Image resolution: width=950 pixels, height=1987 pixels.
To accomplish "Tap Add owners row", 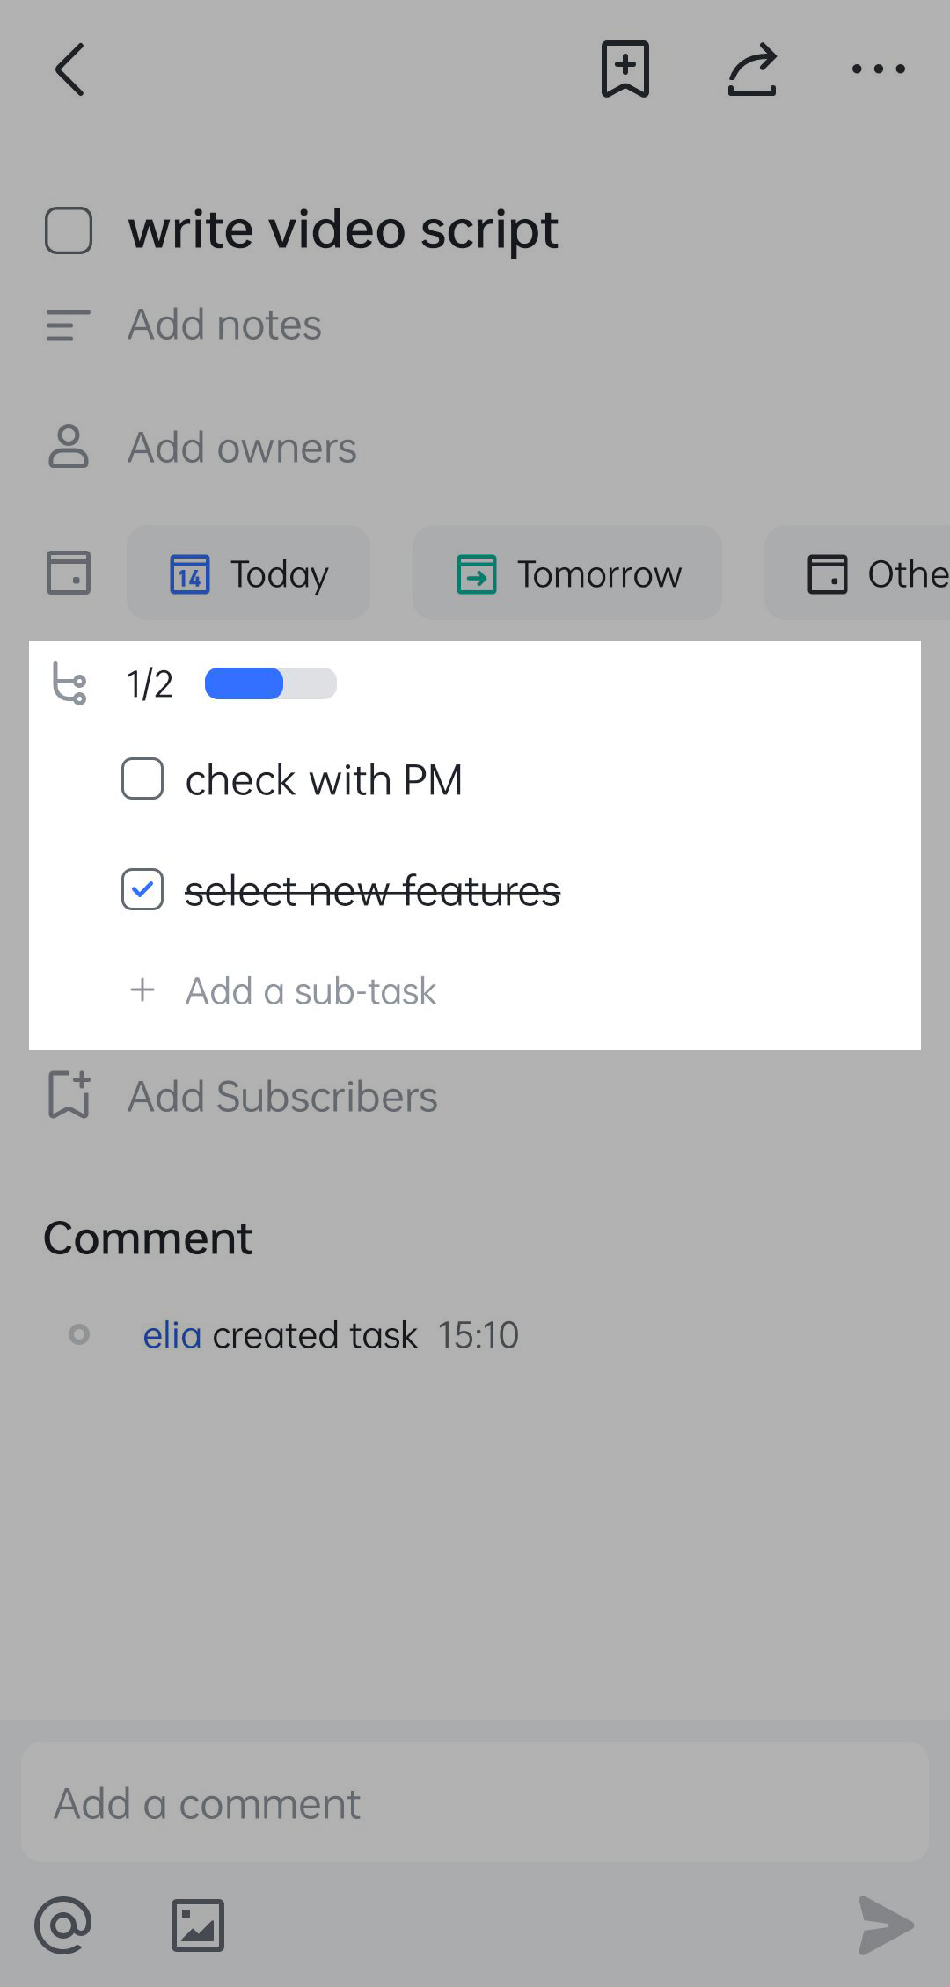I will pyautogui.click(x=242, y=447).
